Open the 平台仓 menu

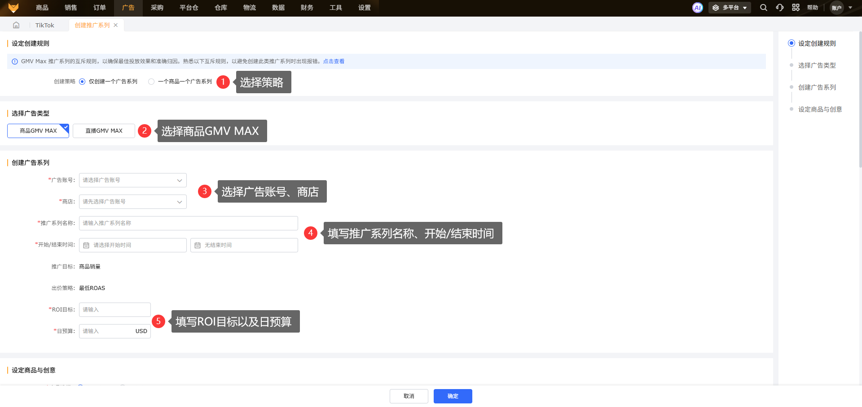[189, 8]
